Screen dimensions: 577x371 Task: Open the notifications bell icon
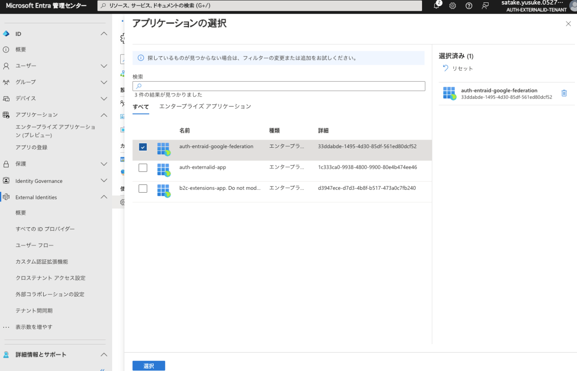436,5
